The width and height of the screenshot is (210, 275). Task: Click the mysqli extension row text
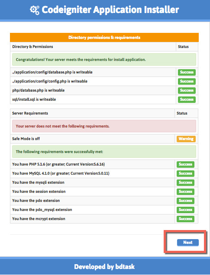(x=38, y=182)
